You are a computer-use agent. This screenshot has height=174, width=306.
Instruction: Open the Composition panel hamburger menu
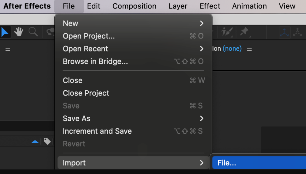point(249,49)
